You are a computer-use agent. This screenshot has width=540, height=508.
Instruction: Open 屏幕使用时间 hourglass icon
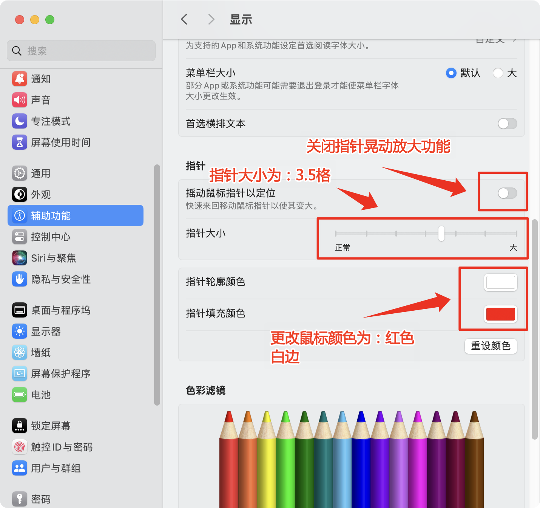click(20, 142)
